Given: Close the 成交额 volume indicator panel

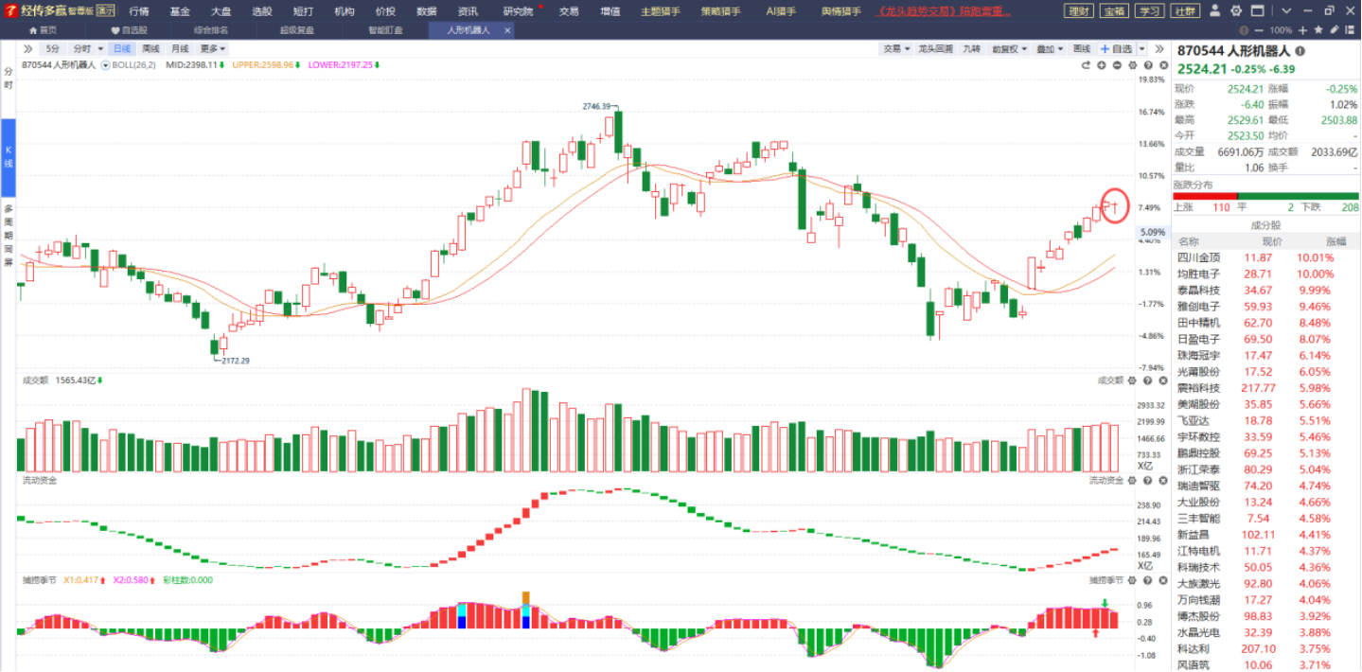Looking at the screenshot, I should [x=1162, y=380].
